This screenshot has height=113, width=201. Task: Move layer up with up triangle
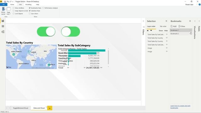click(148, 30)
